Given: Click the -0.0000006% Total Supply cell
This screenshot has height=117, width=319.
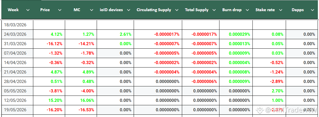Looking at the screenshot, I should coord(201,82).
